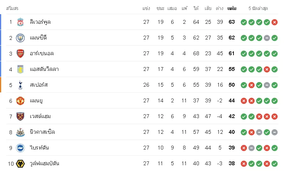
Task: Open the อาร์เซนอล team name link
Action: 42,54
